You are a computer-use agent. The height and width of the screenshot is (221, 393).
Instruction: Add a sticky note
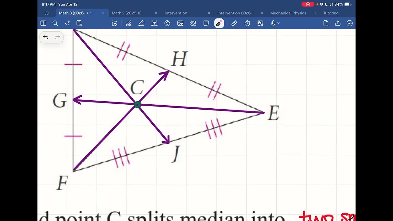pos(206,23)
